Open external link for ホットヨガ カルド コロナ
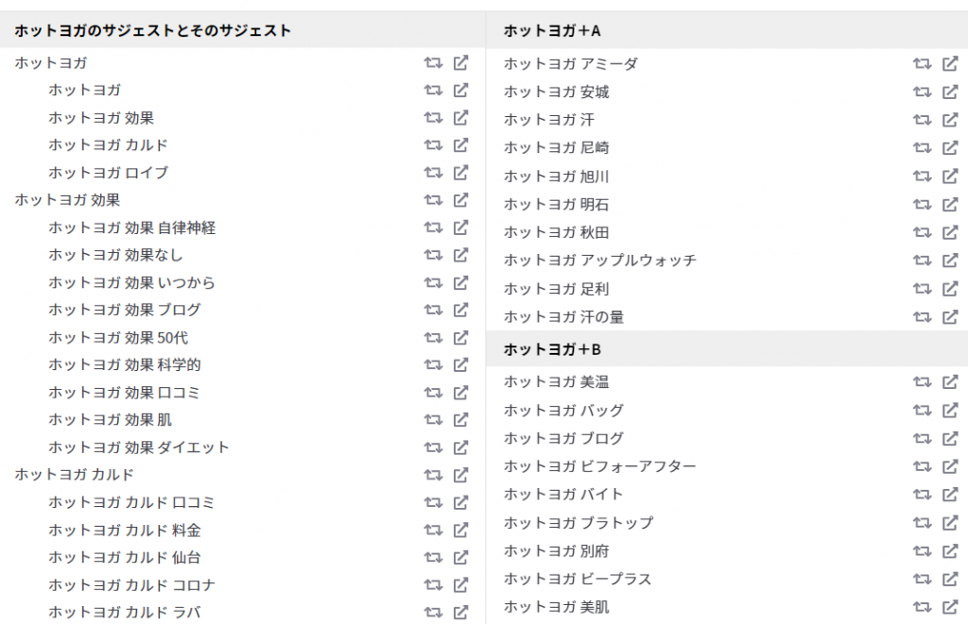The image size is (968, 624). pyautogui.click(x=460, y=584)
